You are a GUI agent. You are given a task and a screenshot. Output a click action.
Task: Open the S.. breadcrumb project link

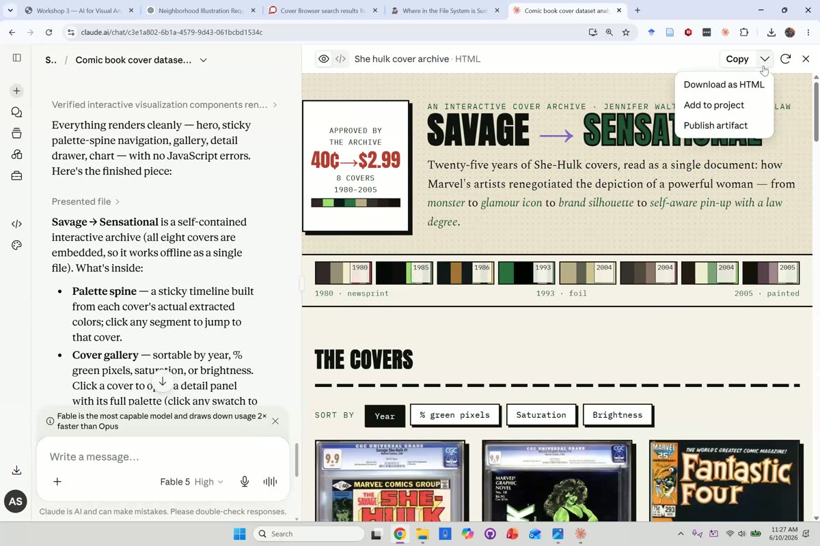point(51,60)
